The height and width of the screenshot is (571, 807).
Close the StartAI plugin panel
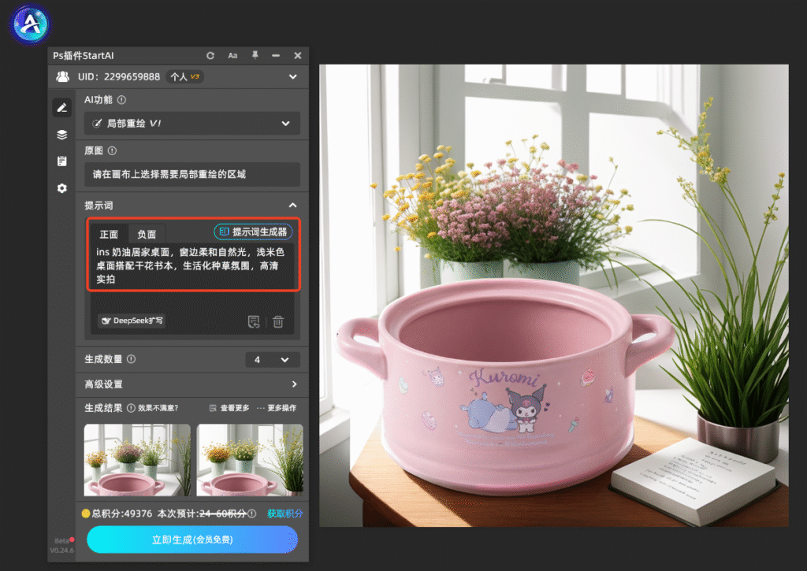[297, 56]
